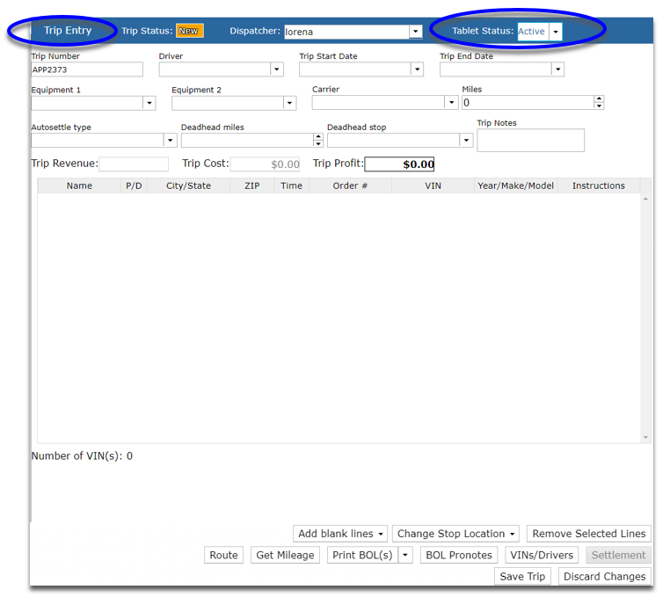The height and width of the screenshot is (597, 670).
Task: Sort by City/State column header
Action: [x=188, y=186]
